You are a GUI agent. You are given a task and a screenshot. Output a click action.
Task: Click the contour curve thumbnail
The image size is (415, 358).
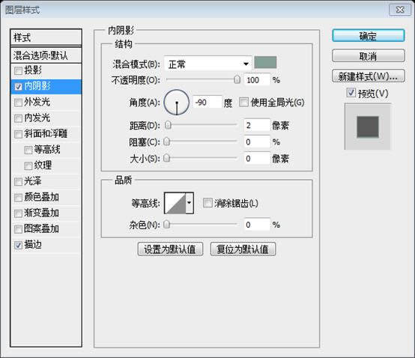click(175, 203)
